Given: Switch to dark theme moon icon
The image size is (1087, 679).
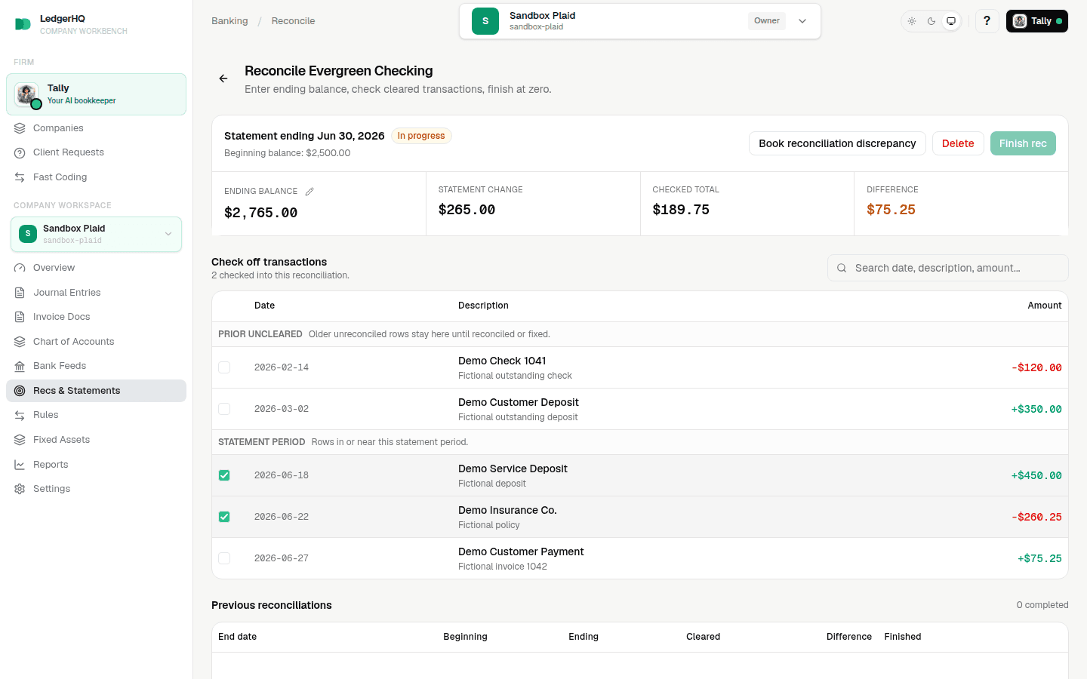Looking at the screenshot, I should 931,21.
